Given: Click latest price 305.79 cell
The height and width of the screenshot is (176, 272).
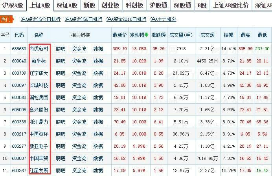Looking at the screenshot, I should (x=119, y=49).
